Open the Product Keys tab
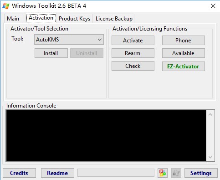220x180 pixels. coord(75,19)
